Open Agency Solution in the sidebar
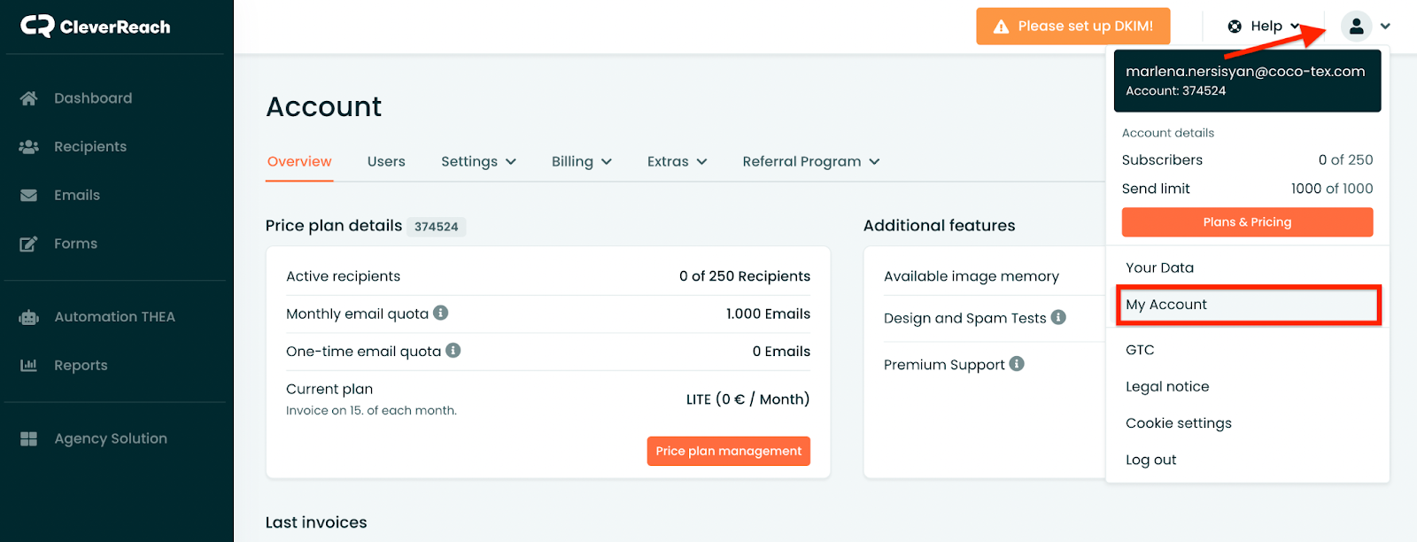Screen dimensions: 1417x542 pyautogui.click(x=111, y=438)
